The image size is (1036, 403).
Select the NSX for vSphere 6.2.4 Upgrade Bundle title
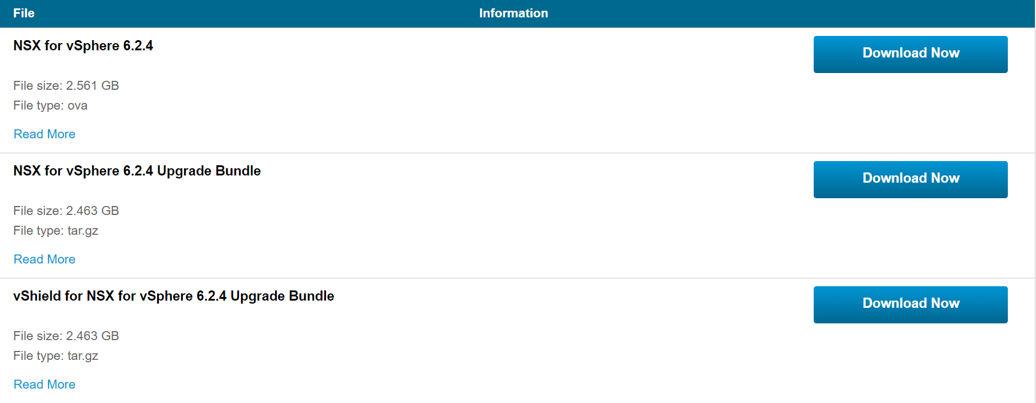pos(137,171)
